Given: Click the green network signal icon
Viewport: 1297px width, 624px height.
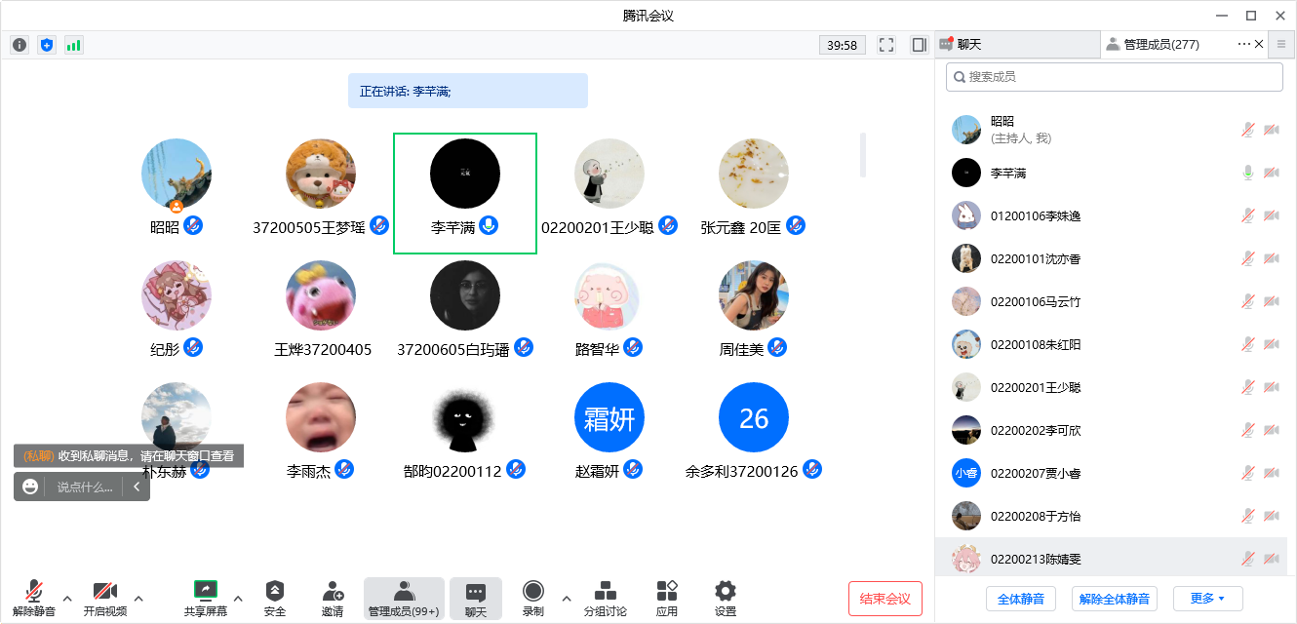Looking at the screenshot, I should pyautogui.click(x=74, y=45).
